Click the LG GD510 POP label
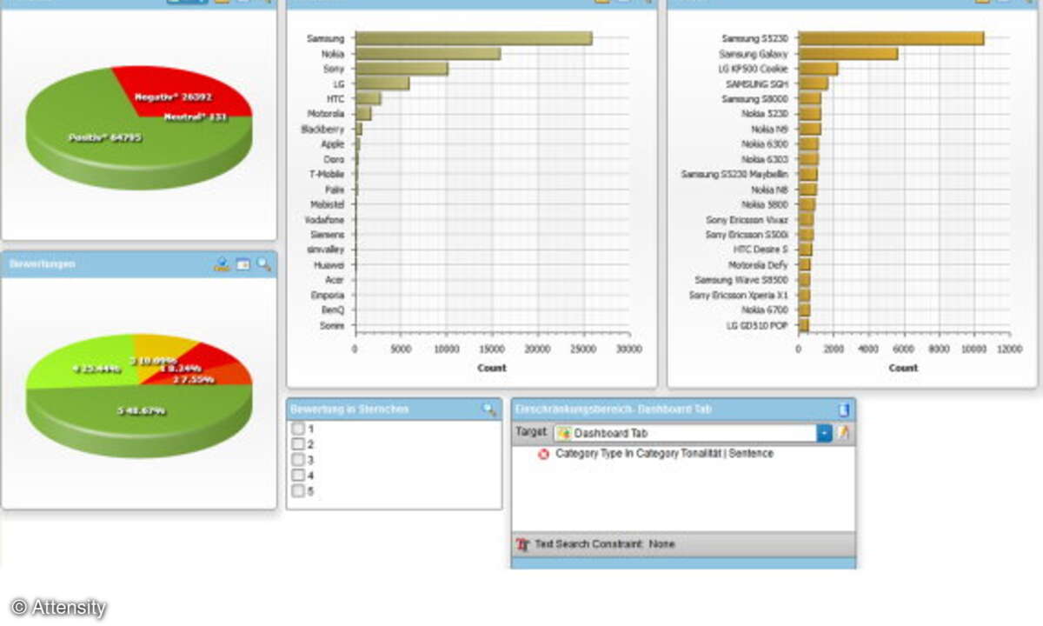Viewport: 1043px width, 626px height. [756, 325]
